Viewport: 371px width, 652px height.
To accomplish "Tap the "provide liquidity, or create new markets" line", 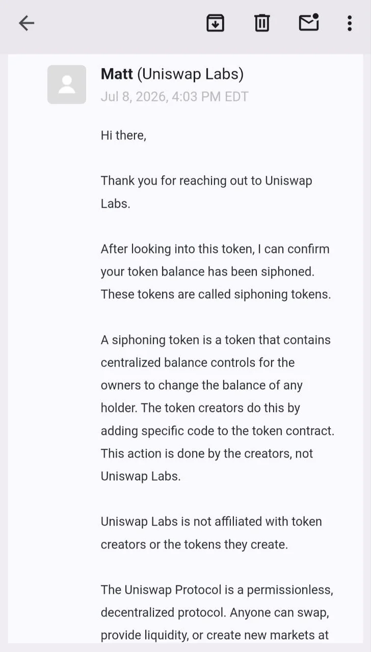I will 215,635.
